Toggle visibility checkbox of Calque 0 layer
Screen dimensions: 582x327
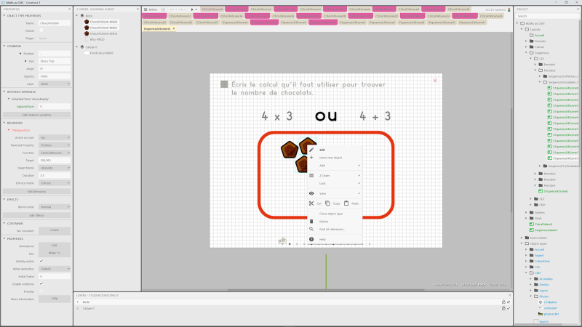[509, 308]
